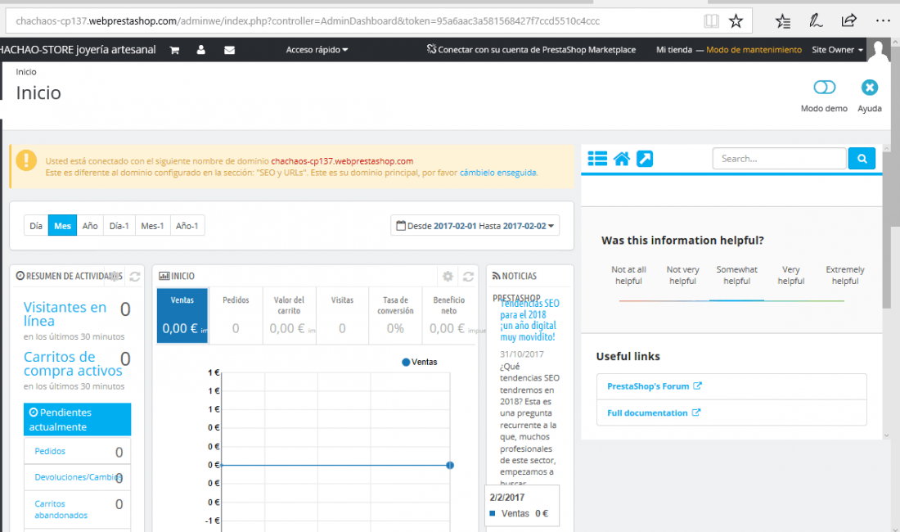The width and height of the screenshot is (900, 532).
Task: Follow the cámbielo enseguida link
Action: [x=498, y=172]
